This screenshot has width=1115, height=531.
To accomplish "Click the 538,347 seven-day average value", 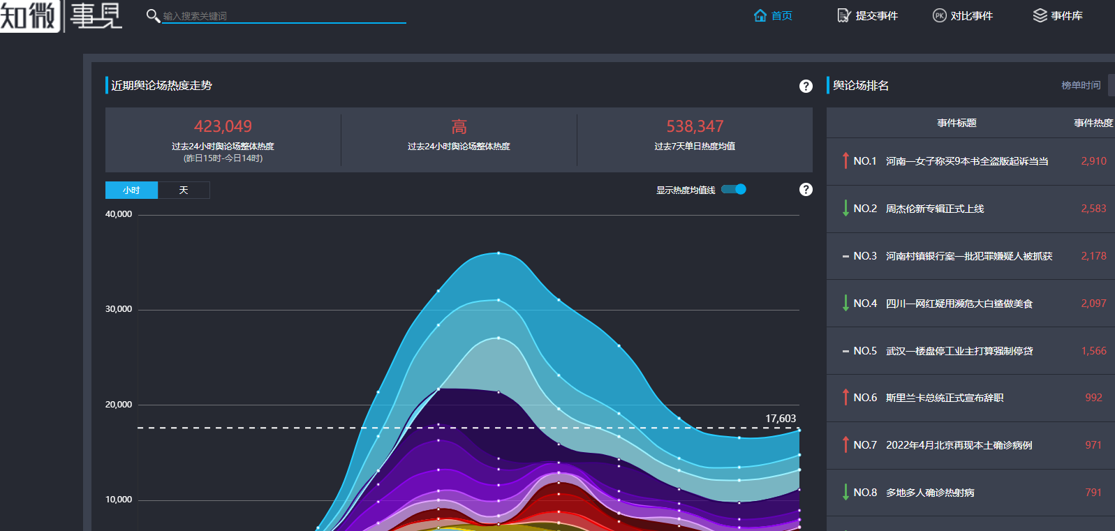I will 695,126.
